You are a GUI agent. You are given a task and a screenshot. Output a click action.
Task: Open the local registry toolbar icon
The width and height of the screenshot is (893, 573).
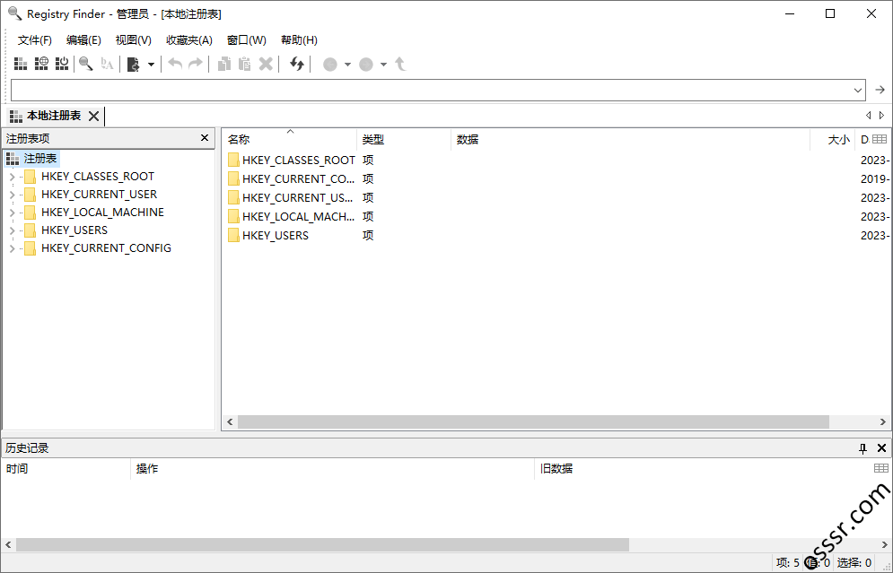point(21,64)
